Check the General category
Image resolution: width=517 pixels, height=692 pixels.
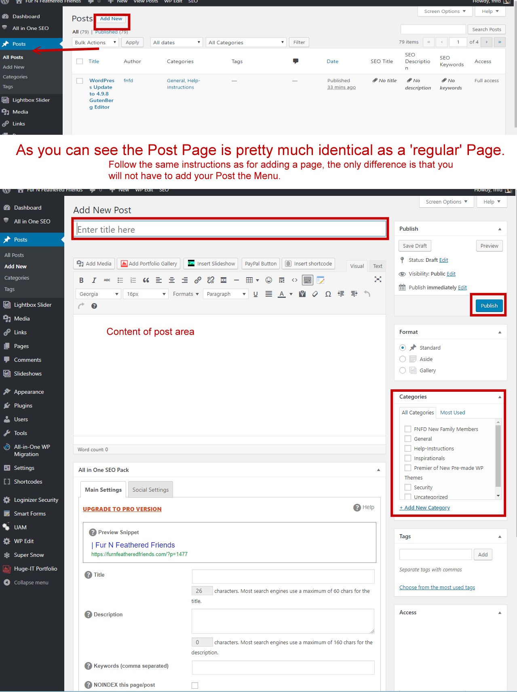[x=408, y=439]
